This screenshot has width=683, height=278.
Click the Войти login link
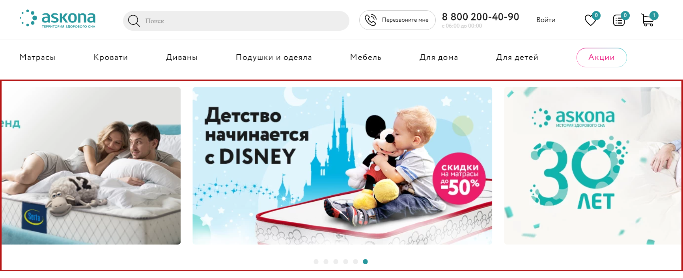pyautogui.click(x=546, y=20)
